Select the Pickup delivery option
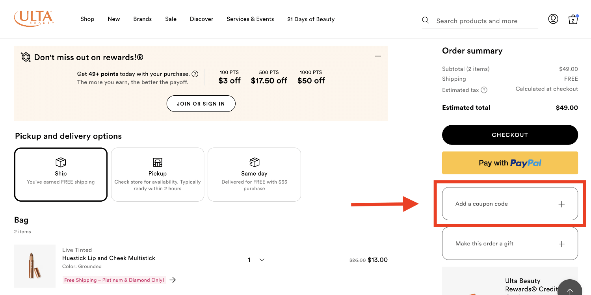 (x=158, y=174)
